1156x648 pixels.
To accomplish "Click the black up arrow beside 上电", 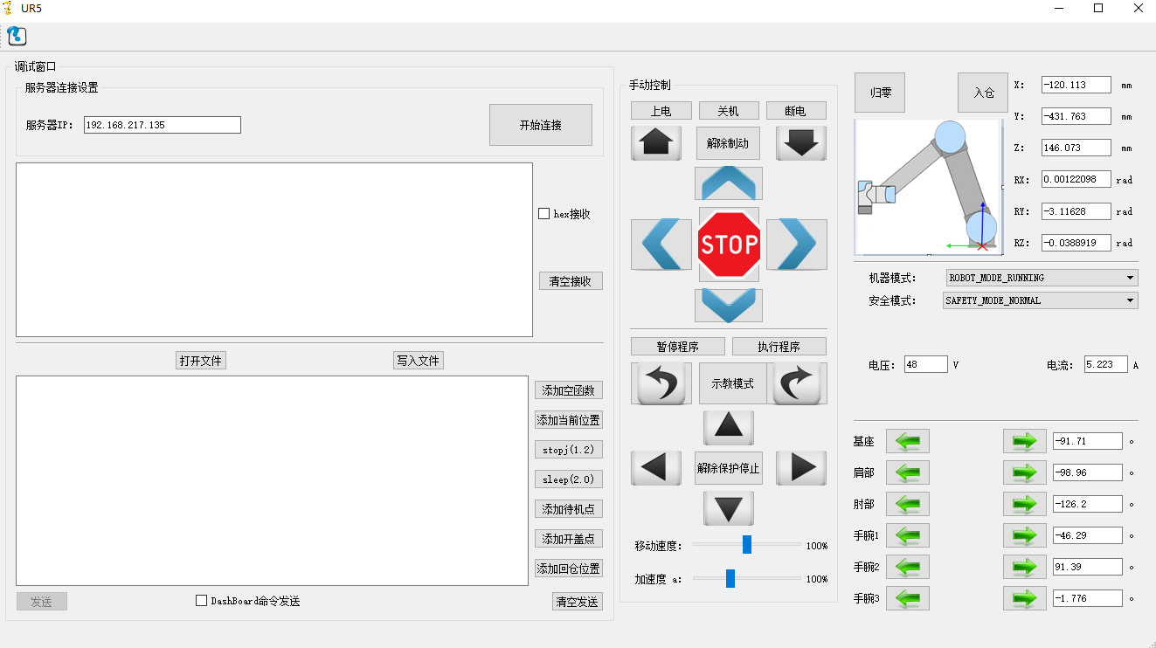I will pos(656,142).
